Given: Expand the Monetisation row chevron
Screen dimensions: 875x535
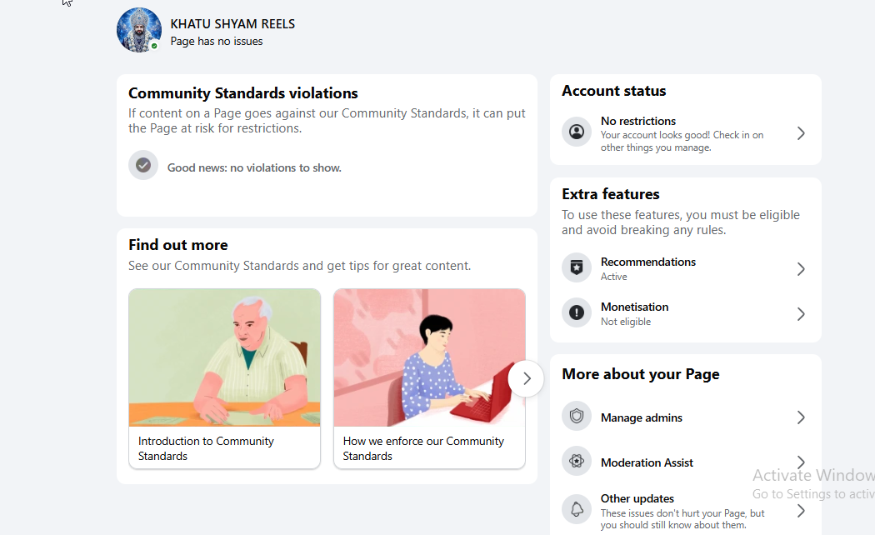Looking at the screenshot, I should pos(801,314).
